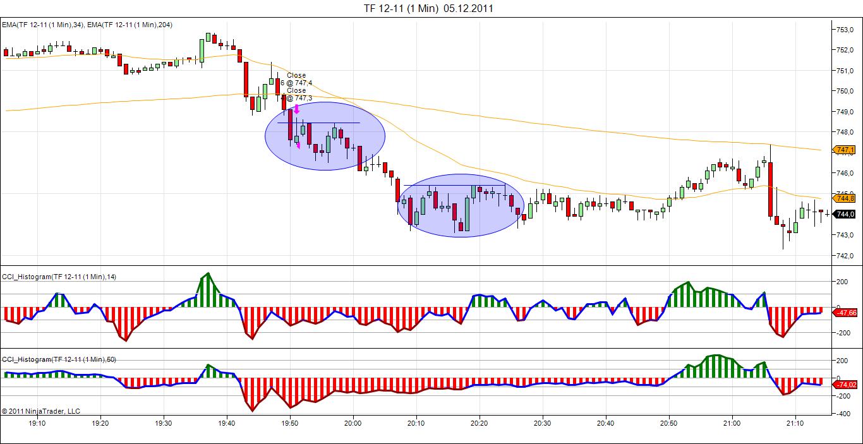This screenshot has height=444, width=863.
Task: Click the 21:10 time axis label
Action: (795, 423)
